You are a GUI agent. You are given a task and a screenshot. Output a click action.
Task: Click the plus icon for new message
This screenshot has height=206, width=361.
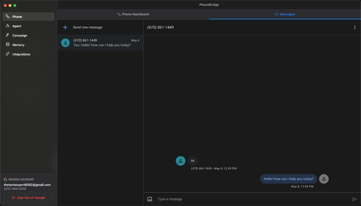[x=65, y=27]
